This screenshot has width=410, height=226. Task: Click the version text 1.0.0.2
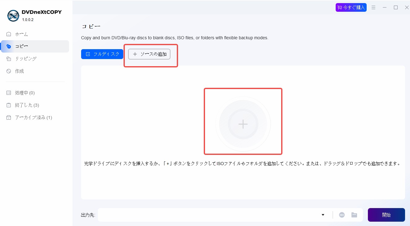coord(28,20)
